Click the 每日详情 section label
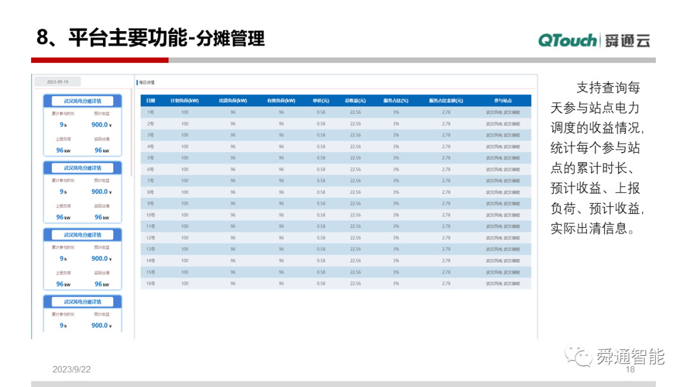687x387 pixels. pyautogui.click(x=147, y=82)
